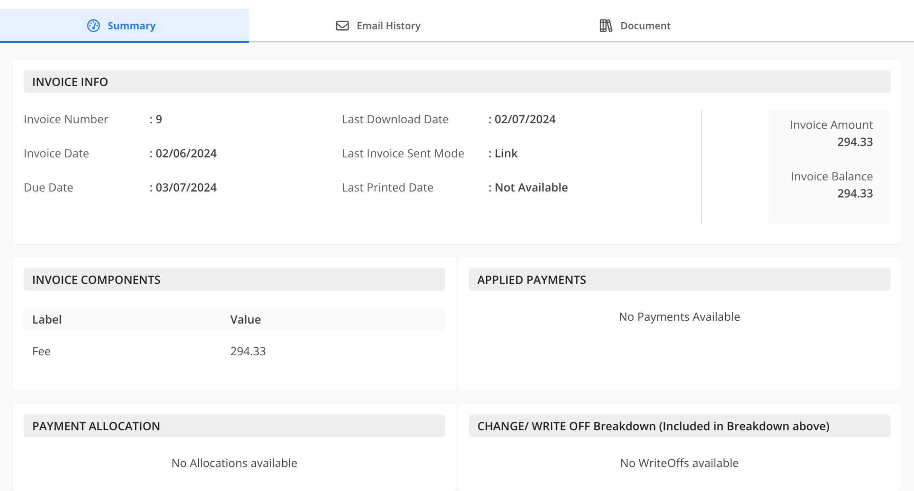Click the INVOICE INFO section header

[x=457, y=82]
